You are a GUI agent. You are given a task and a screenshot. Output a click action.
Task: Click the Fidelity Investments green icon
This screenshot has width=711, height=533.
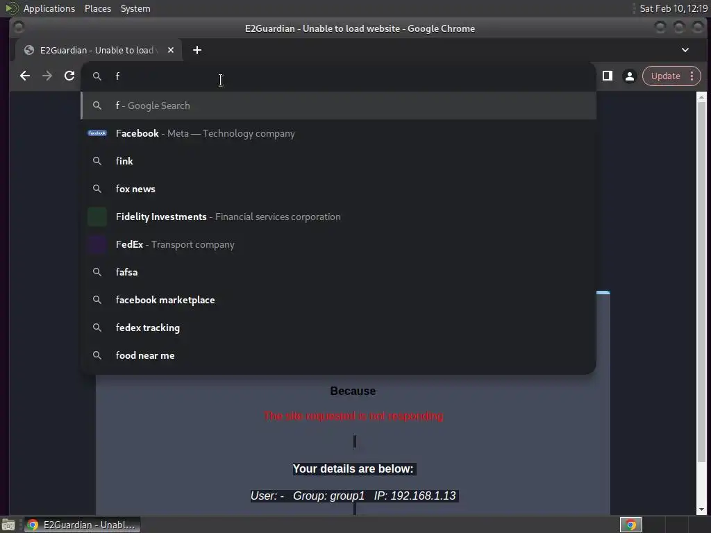[x=97, y=217]
